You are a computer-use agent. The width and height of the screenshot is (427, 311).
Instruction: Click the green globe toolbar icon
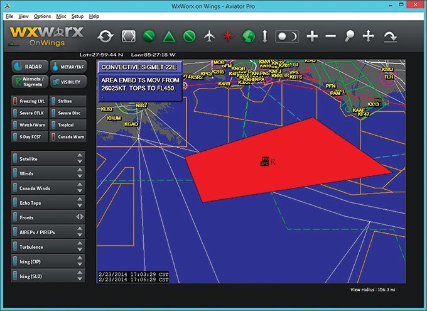pyautogui.click(x=249, y=36)
